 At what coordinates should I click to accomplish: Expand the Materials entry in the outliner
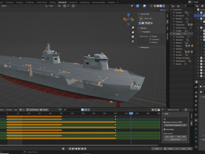click(x=174, y=40)
